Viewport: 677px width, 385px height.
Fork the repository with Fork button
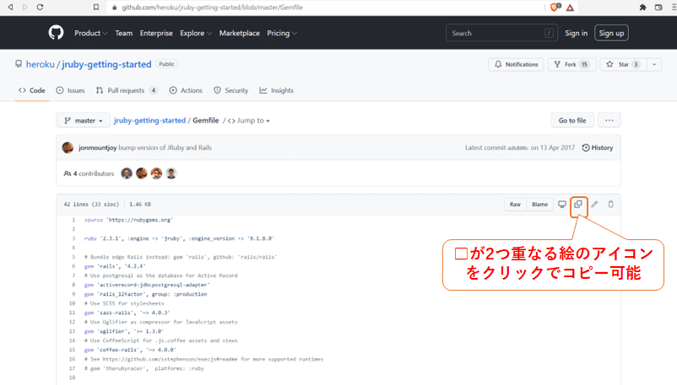click(x=571, y=64)
